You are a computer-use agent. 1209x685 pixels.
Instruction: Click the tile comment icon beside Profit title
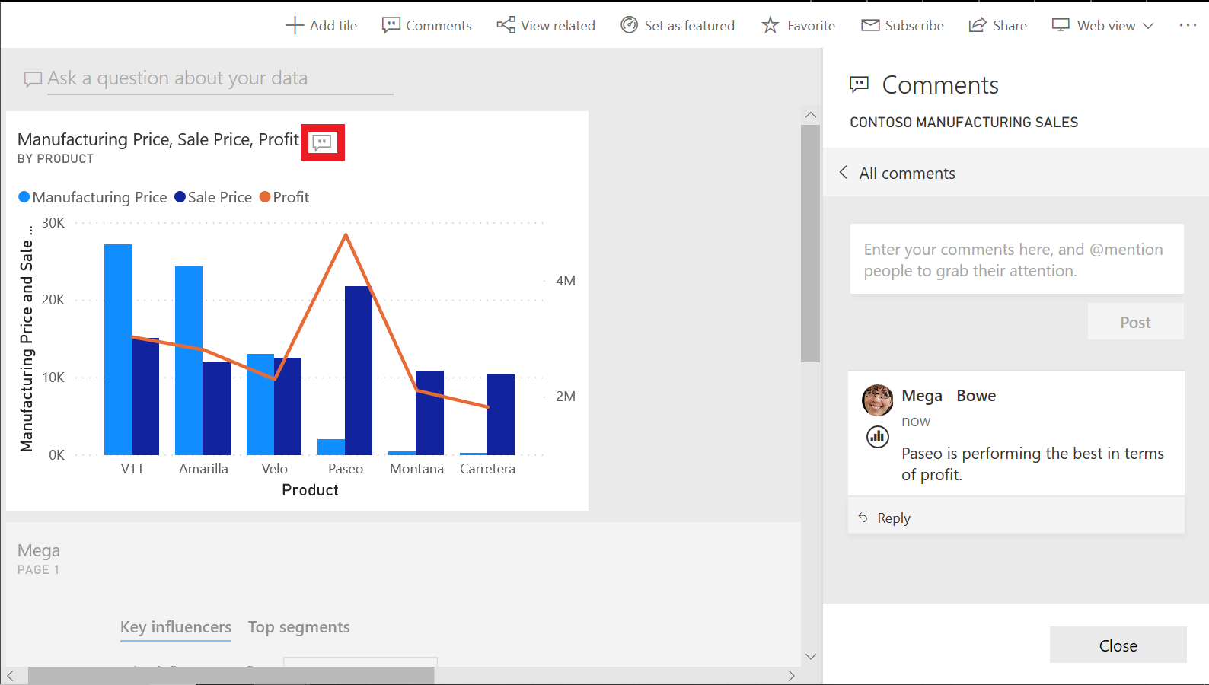point(323,142)
